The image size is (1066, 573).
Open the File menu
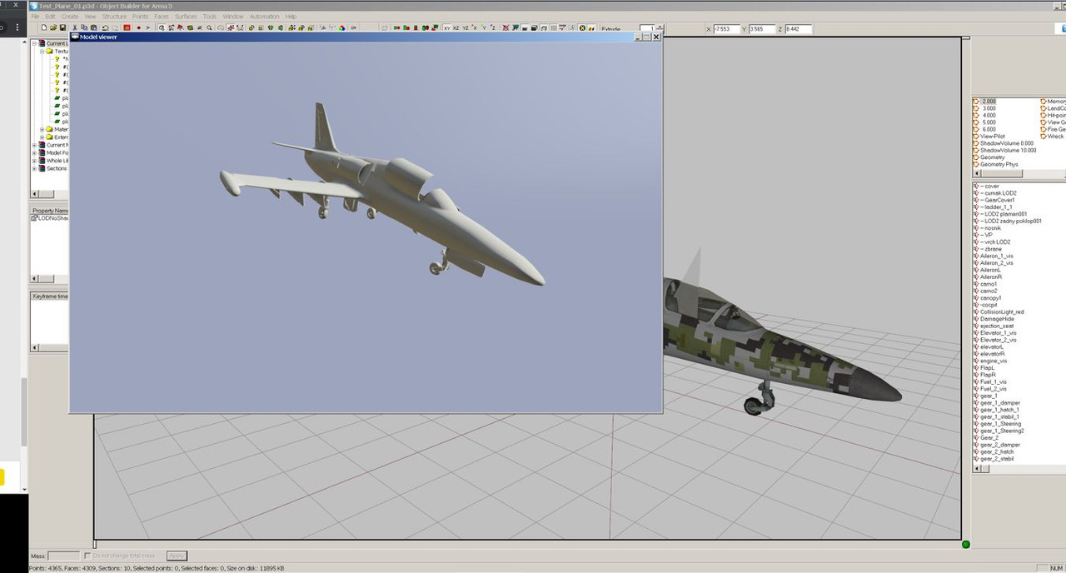pos(35,17)
